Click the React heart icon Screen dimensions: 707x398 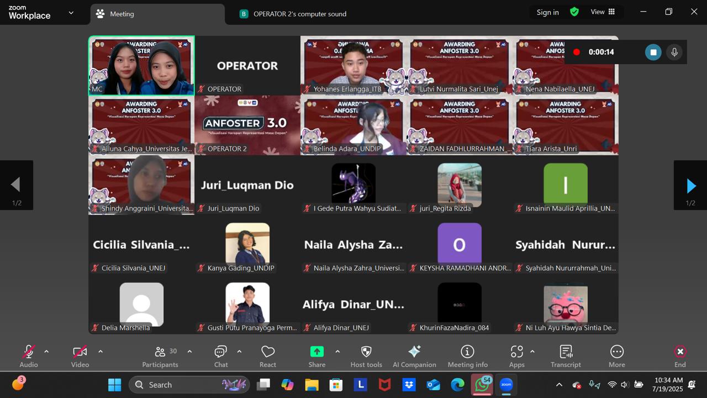tap(268, 357)
